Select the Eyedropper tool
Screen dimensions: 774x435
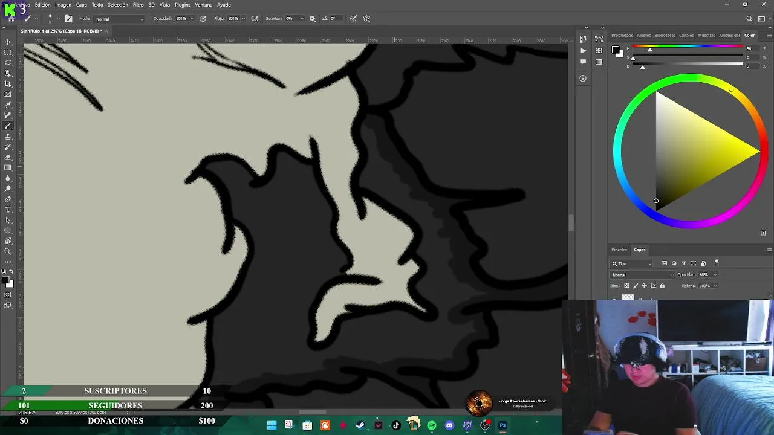tap(8, 105)
